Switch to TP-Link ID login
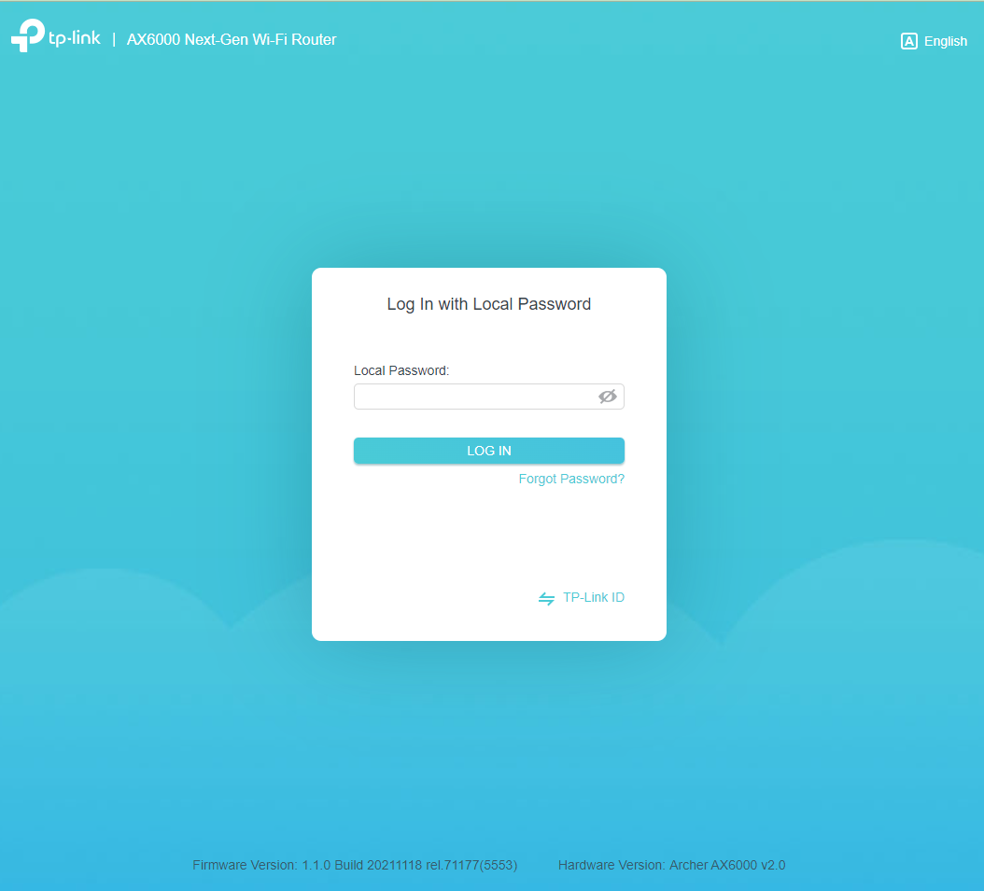 [x=581, y=597]
